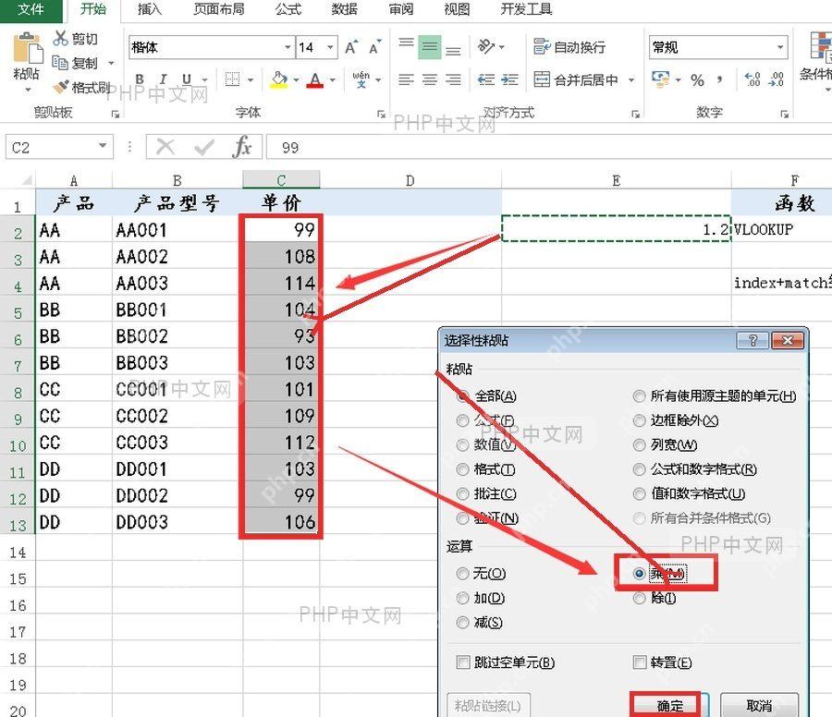Switch to the 数据 Data tab
The height and width of the screenshot is (717, 832).
point(345,9)
